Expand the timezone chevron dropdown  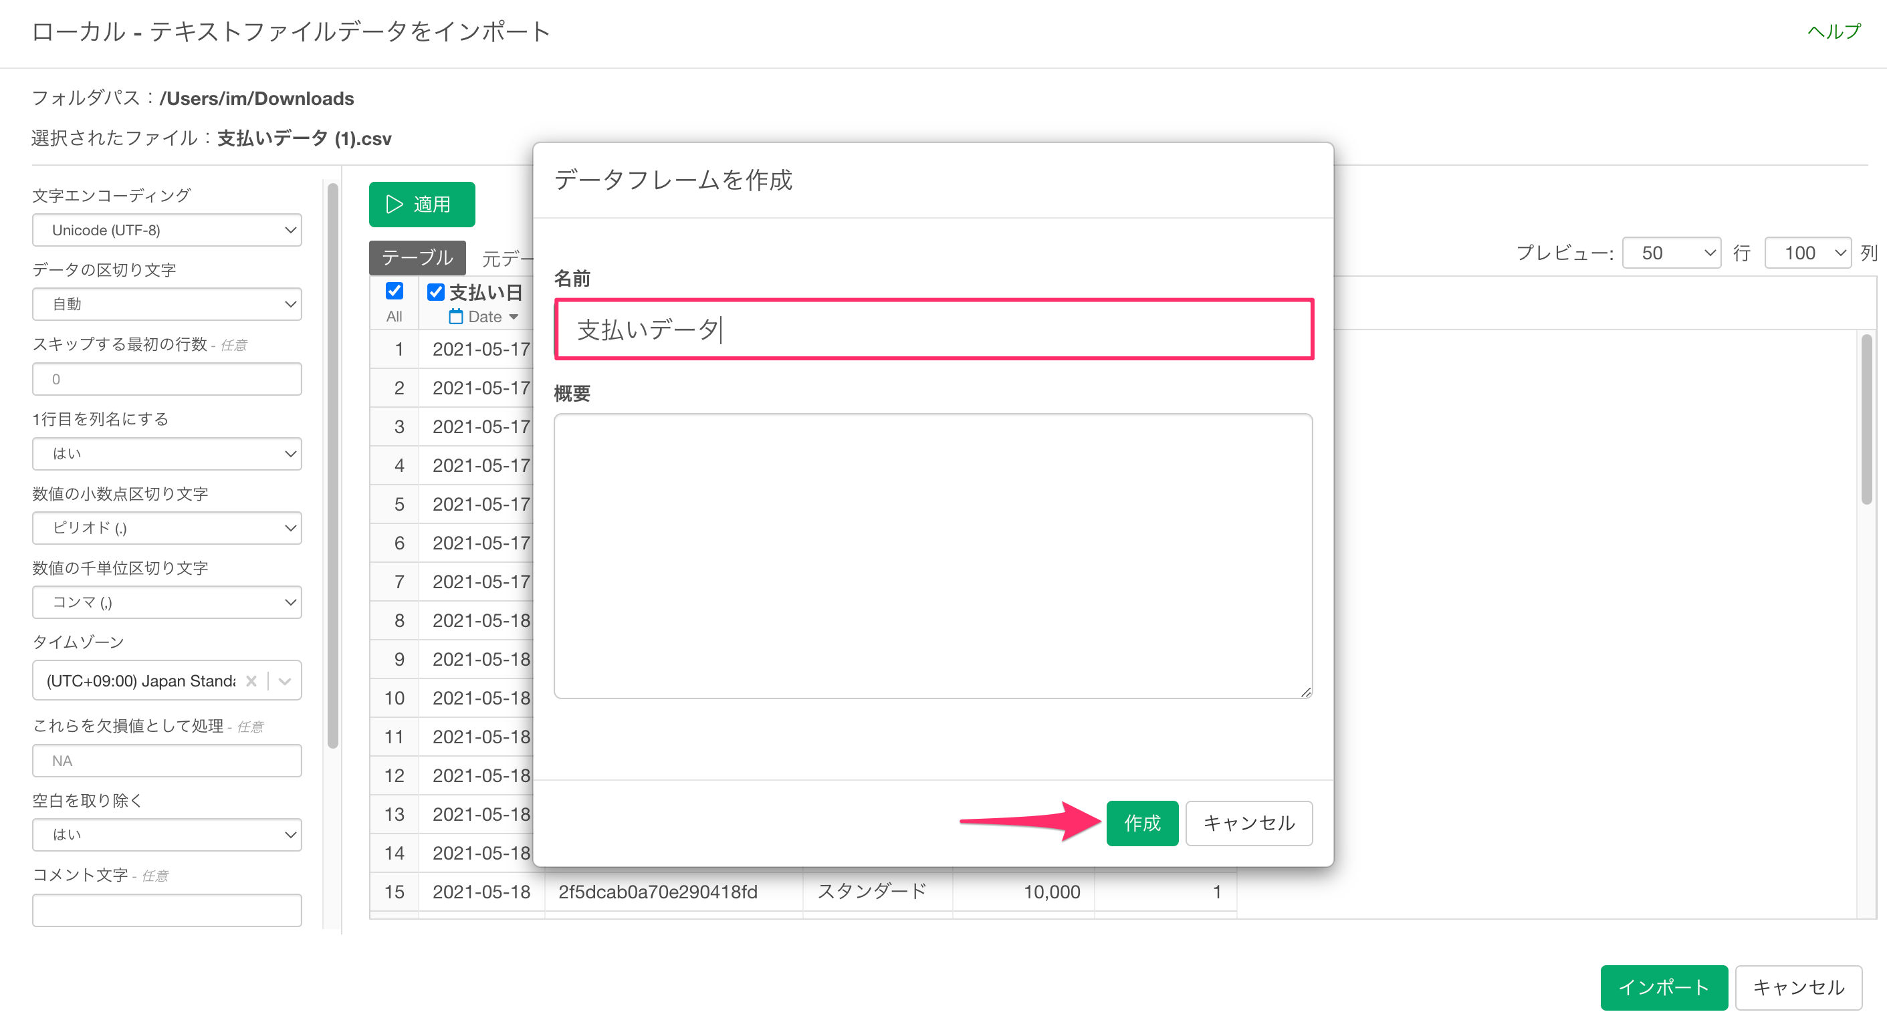click(x=285, y=680)
